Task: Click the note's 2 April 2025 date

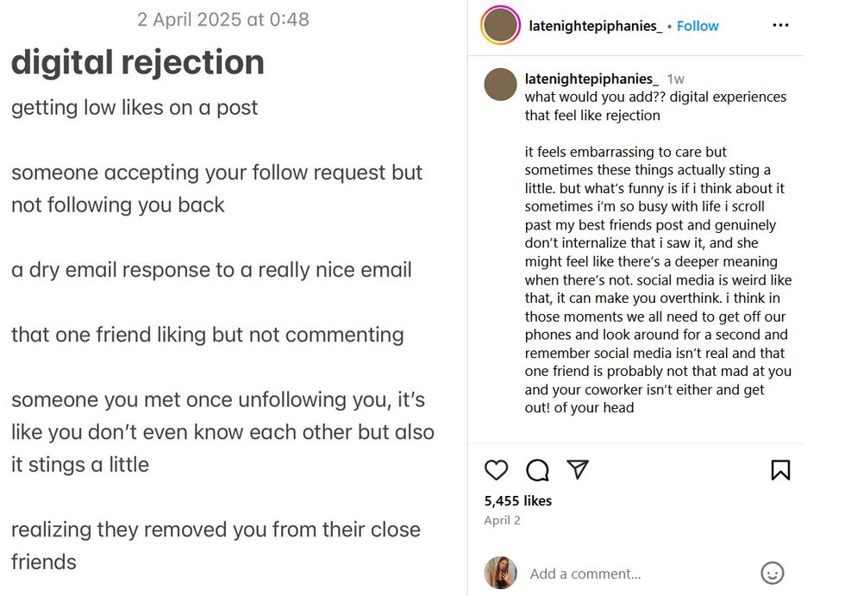Action: coord(222,19)
